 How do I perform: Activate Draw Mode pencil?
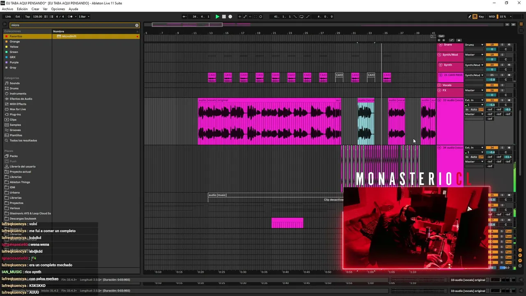[x=470, y=16]
